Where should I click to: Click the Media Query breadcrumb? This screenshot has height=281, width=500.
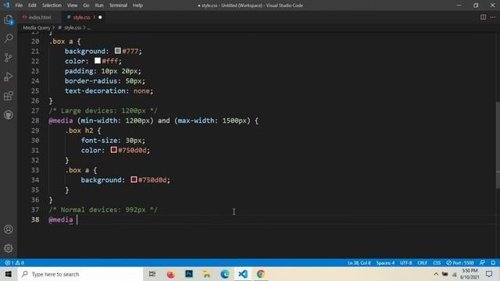pyautogui.click(x=37, y=28)
